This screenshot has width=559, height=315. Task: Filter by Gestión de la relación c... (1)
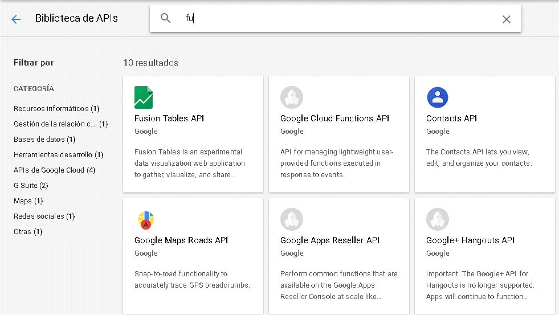point(60,124)
